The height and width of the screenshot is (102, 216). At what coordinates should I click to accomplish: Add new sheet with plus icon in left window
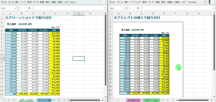pos(59,100)
